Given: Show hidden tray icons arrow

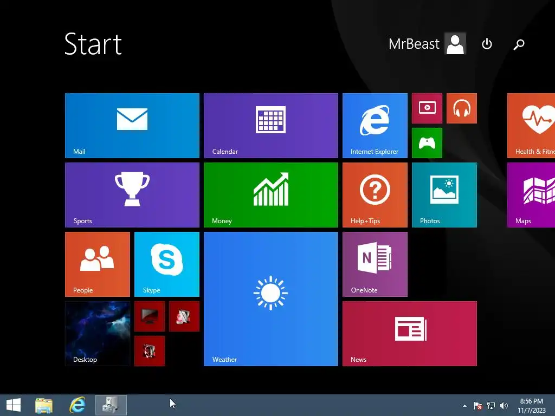Looking at the screenshot, I should [x=464, y=406].
